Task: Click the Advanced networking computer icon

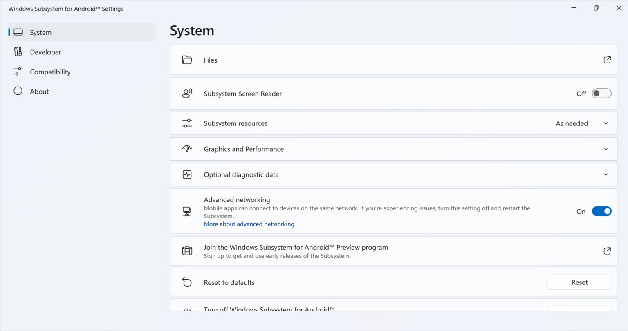Action: (x=187, y=211)
